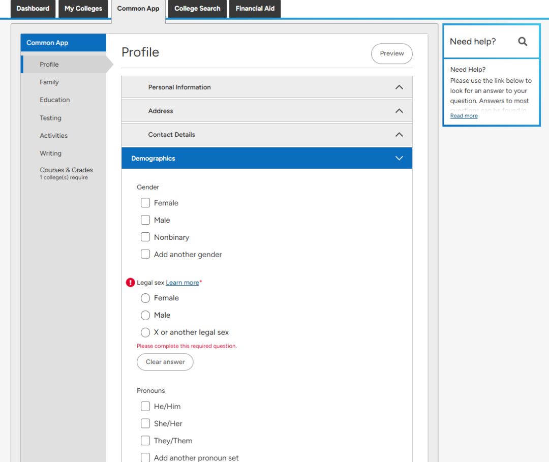
Task: Click the Need help? heading
Action: [473, 42]
